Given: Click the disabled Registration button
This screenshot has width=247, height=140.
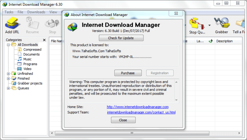Looking at the screenshot, I should [160, 73].
